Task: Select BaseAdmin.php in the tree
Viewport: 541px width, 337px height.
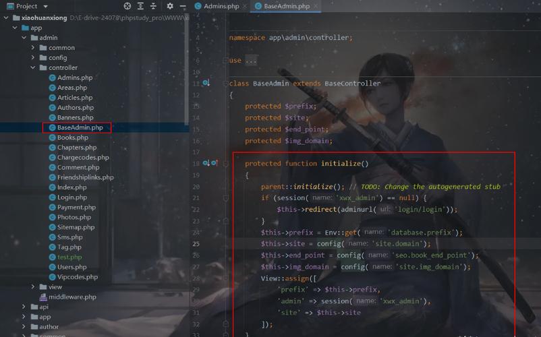Action: 80,127
